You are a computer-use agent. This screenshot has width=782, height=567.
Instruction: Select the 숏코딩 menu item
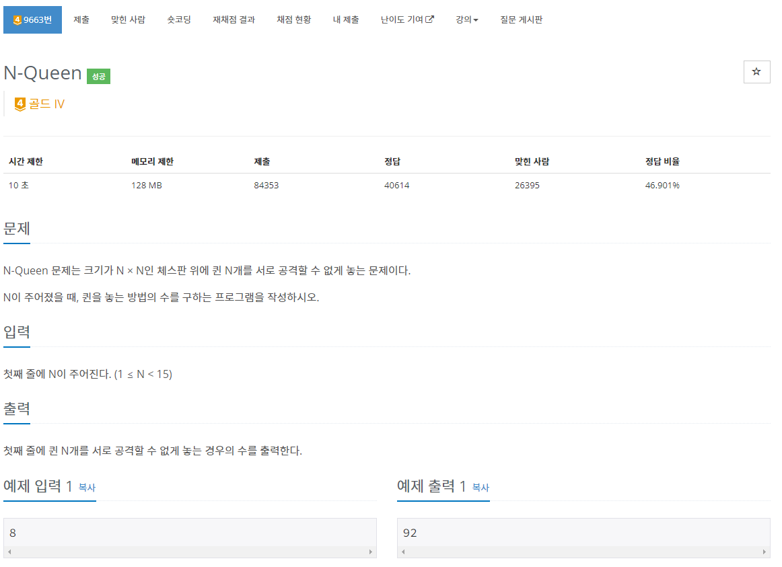(x=178, y=20)
